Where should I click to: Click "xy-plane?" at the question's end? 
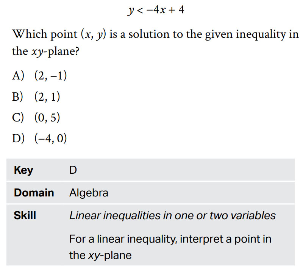coord(53,51)
